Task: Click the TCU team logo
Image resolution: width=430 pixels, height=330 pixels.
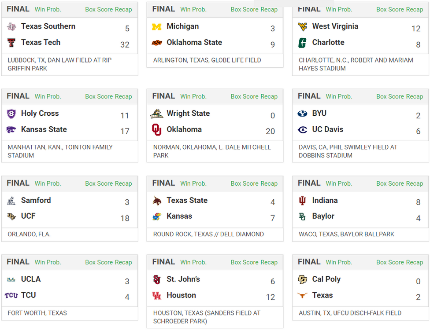Action: (x=11, y=296)
